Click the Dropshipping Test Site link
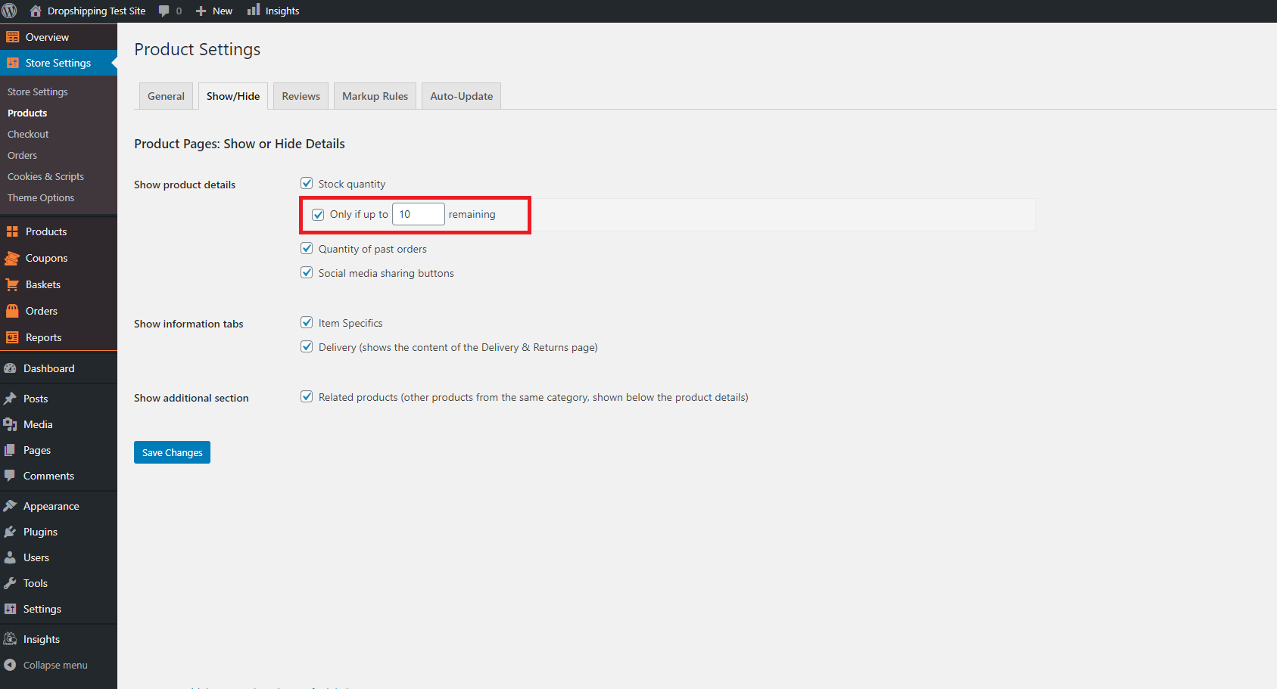Image resolution: width=1277 pixels, height=689 pixels. (96, 11)
